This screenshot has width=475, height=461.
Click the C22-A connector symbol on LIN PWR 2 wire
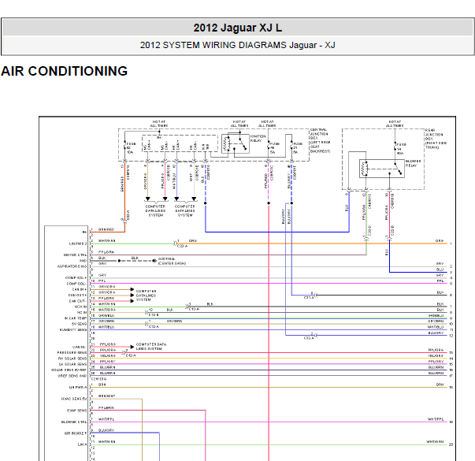[175, 244]
